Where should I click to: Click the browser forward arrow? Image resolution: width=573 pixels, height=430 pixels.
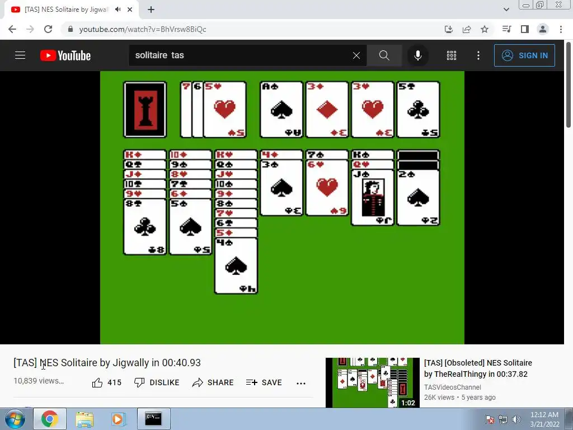pos(30,29)
